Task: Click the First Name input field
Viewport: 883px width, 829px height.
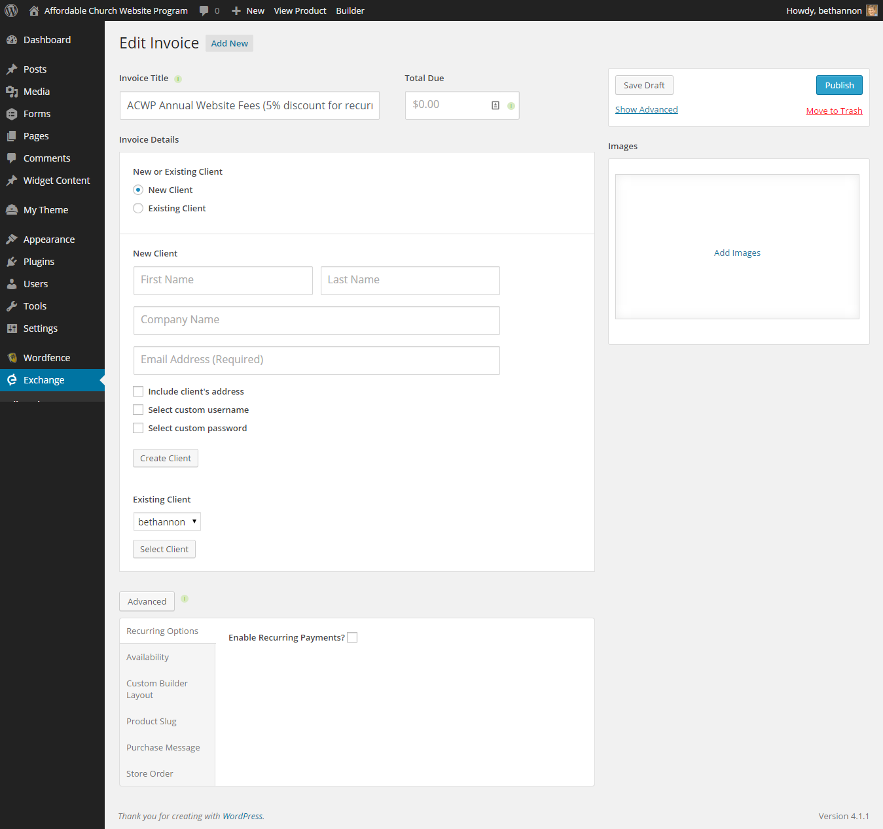Action: click(x=223, y=281)
